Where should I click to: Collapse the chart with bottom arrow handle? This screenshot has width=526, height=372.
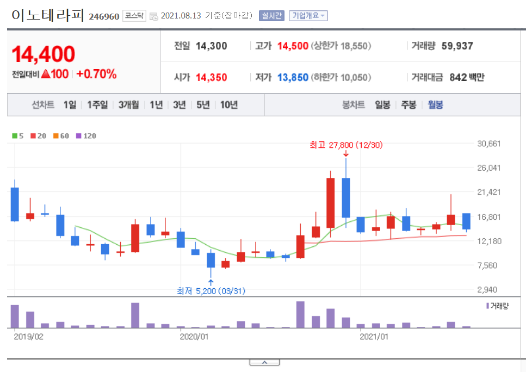click(264, 363)
